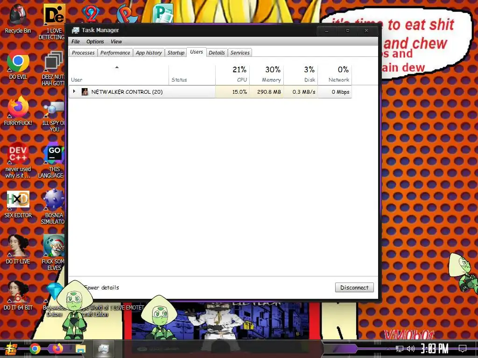Switch to the App history tab
This screenshot has height=358, width=478.
click(149, 53)
